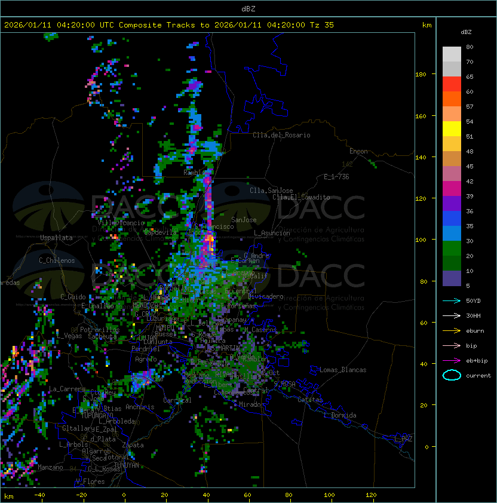
Task: Click the 'Uspallata' place label
Action: click(56, 238)
